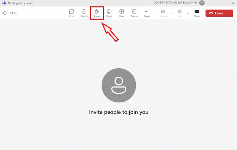
Task: Open breakout Rooms
Action: tap(134, 13)
